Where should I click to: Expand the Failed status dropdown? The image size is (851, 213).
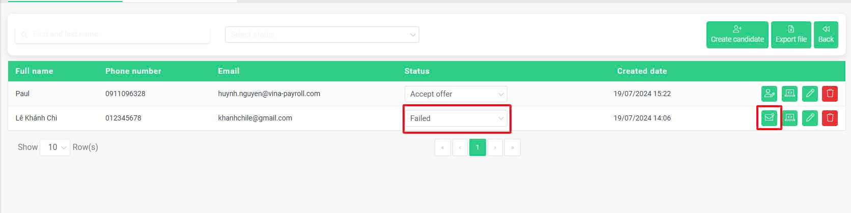pos(456,118)
